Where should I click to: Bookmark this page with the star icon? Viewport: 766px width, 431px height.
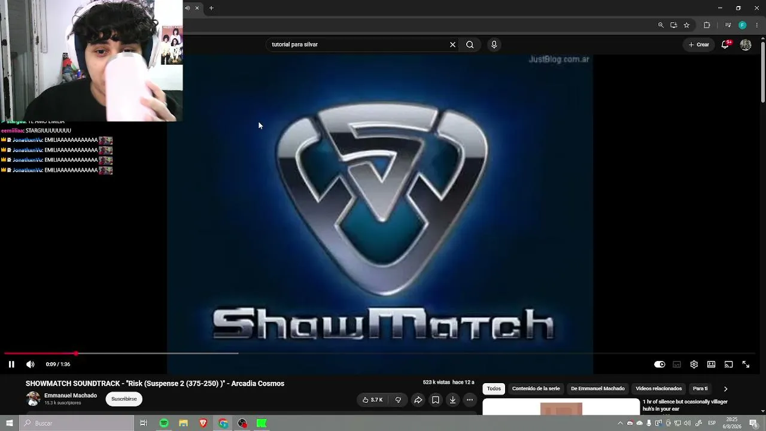(x=686, y=25)
